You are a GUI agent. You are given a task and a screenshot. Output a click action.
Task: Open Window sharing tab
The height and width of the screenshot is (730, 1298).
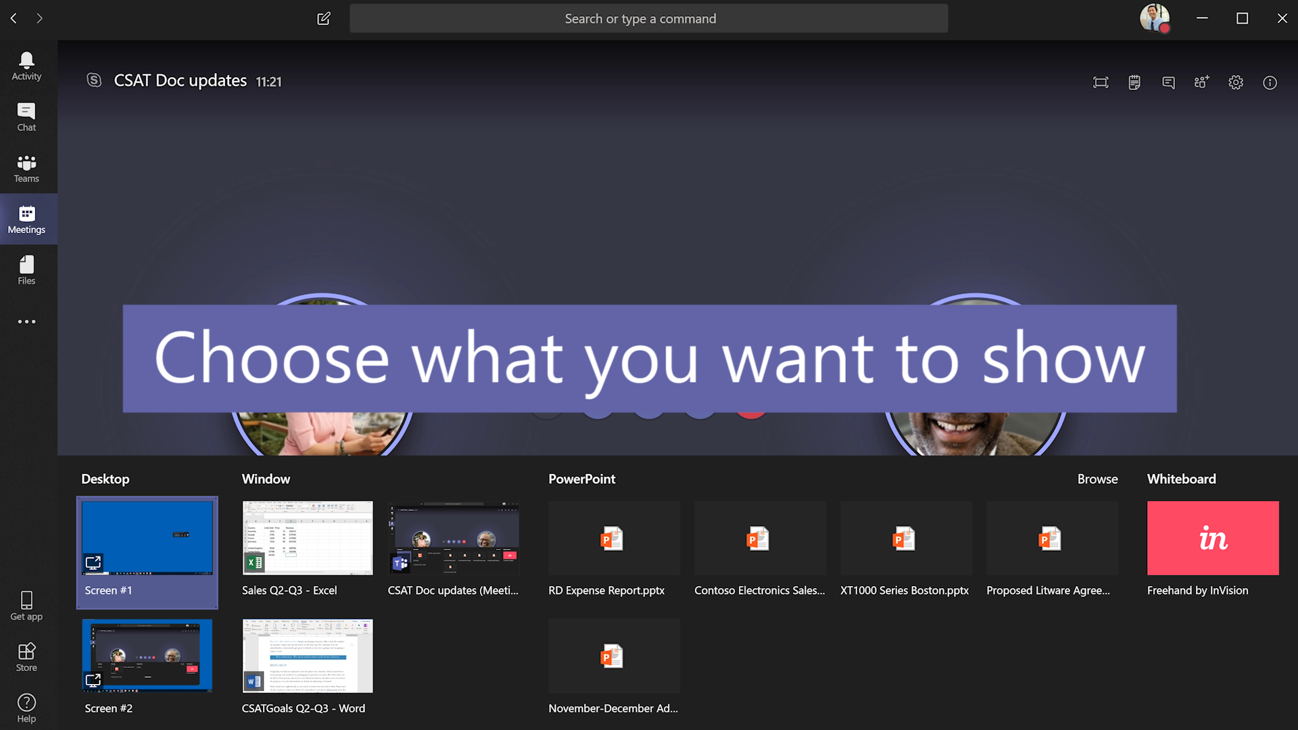click(x=266, y=479)
